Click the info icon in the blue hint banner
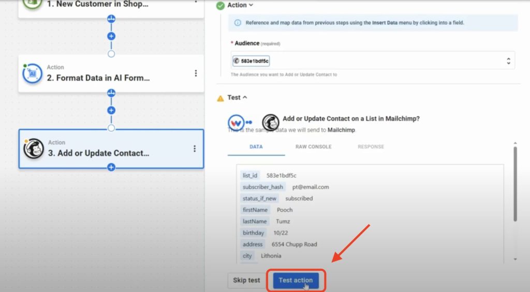 238,23
